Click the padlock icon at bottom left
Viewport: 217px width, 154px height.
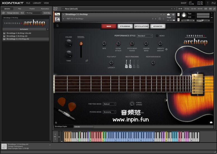point(56,122)
